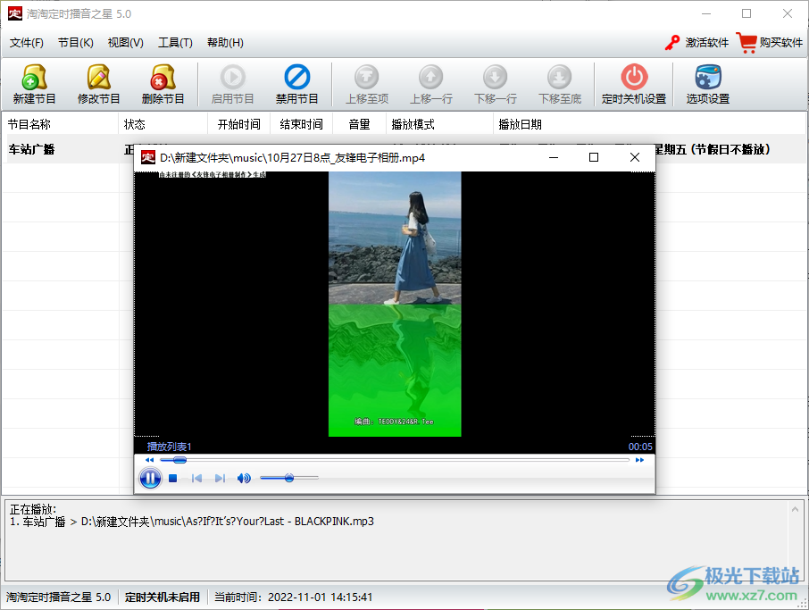Viewport: 809px width, 610px height.
Task: Click 购买软件 buy software cart
Action: pos(770,42)
